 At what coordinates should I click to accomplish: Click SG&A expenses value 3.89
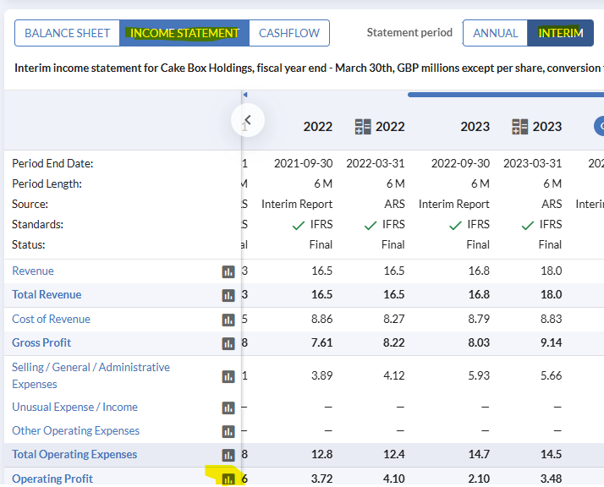coord(321,375)
